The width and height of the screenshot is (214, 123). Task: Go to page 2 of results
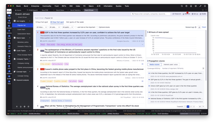pos(191,107)
